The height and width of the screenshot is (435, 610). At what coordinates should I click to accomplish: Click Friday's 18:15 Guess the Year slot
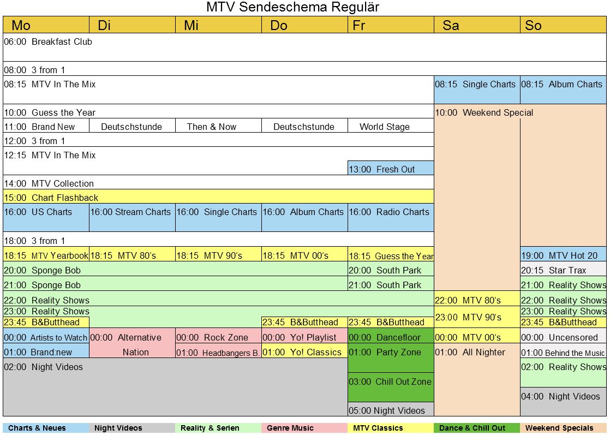pyautogui.click(x=391, y=254)
